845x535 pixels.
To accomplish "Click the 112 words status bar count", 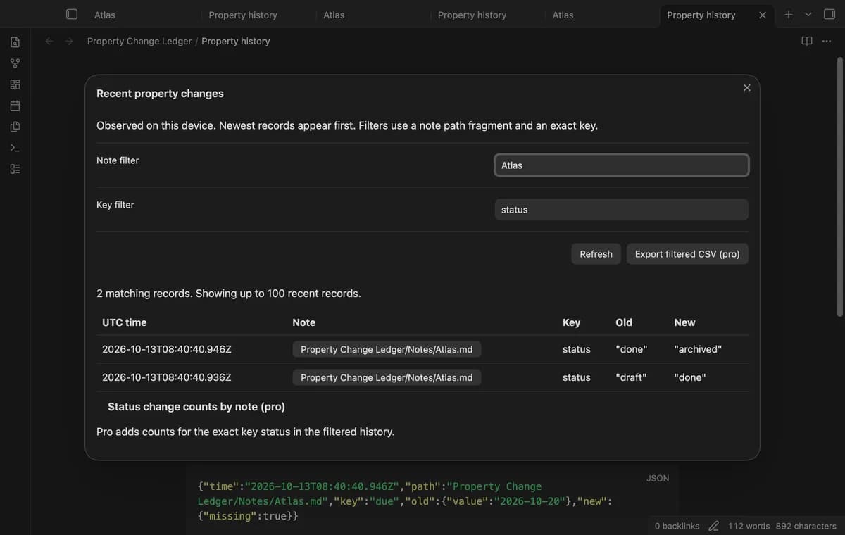I will click(x=749, y=526).
